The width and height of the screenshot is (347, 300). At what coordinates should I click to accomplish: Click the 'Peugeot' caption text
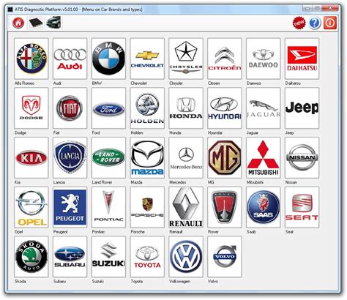point(61,232)
